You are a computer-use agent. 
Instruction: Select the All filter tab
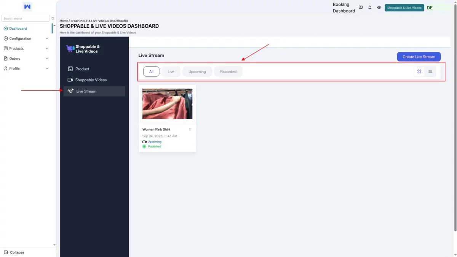coord(151,72)
